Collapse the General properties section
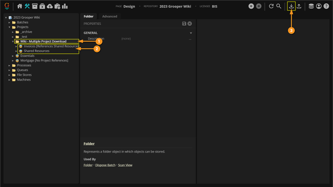This screenshot has height=187, width=333. tap(191, 33)
